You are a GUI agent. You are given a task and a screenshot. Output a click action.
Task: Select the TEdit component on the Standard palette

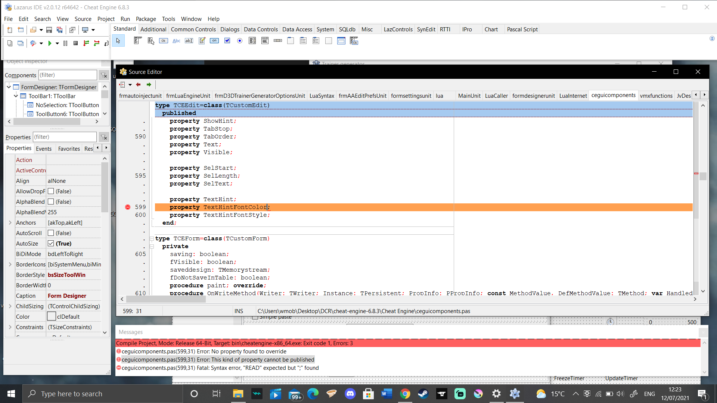click(x=189, y=41)
